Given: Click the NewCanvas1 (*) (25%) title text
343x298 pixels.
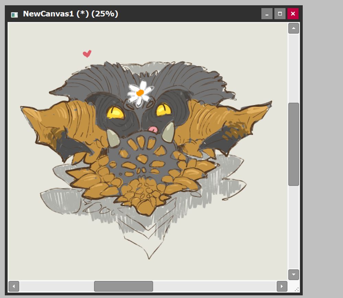Looking at the screenshot, I should tap(70, 14).
